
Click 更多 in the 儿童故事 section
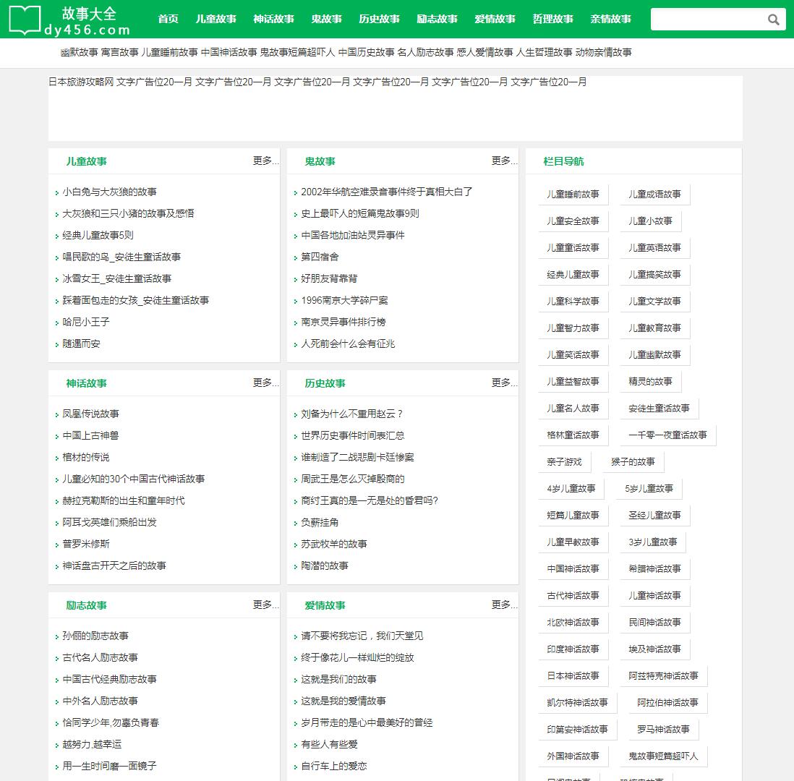click(x=266, y=161)
